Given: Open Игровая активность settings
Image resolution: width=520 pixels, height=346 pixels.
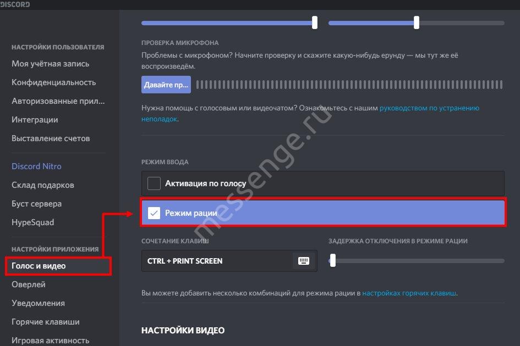Looking at the screenshot, I should coord(51,341).
